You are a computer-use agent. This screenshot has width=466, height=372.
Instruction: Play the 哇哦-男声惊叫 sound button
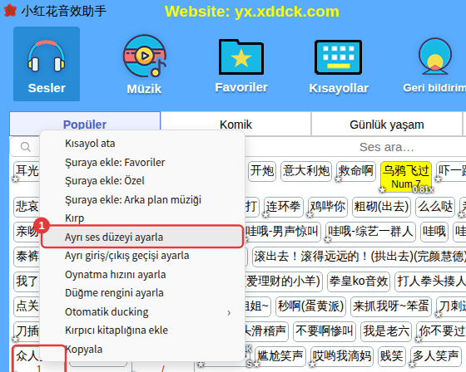tap(282, 232)
